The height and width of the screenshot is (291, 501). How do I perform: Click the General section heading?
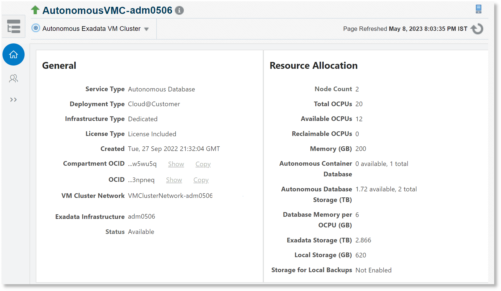point(59,66)
